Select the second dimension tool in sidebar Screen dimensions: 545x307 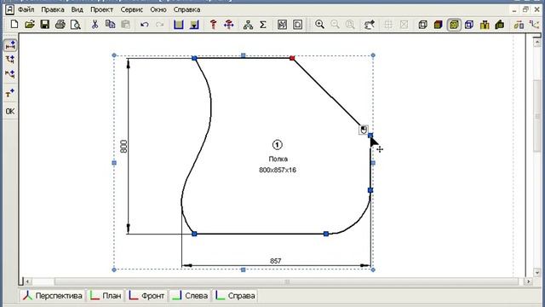point(10,60)
